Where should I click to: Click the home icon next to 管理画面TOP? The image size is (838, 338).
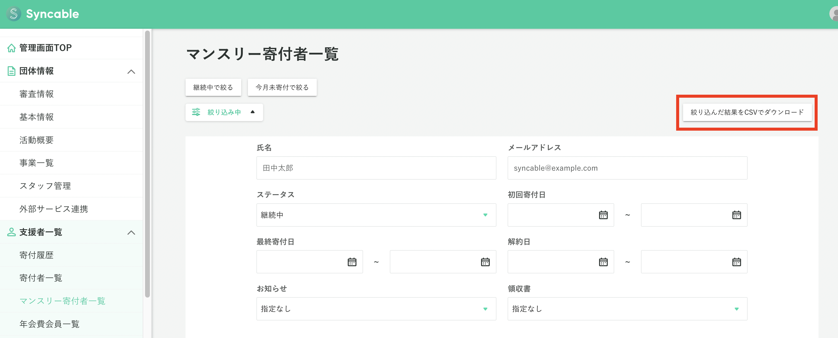(x=11, y=48)
